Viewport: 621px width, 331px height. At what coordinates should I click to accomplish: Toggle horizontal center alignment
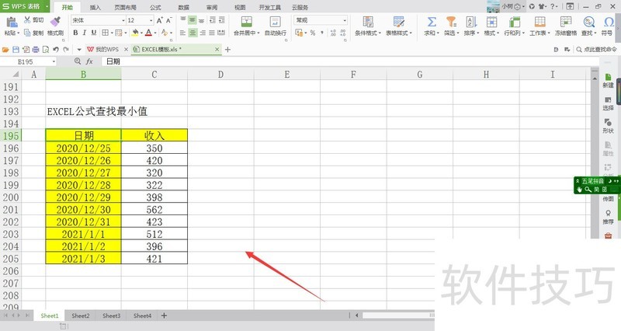(x=193, y=33)
